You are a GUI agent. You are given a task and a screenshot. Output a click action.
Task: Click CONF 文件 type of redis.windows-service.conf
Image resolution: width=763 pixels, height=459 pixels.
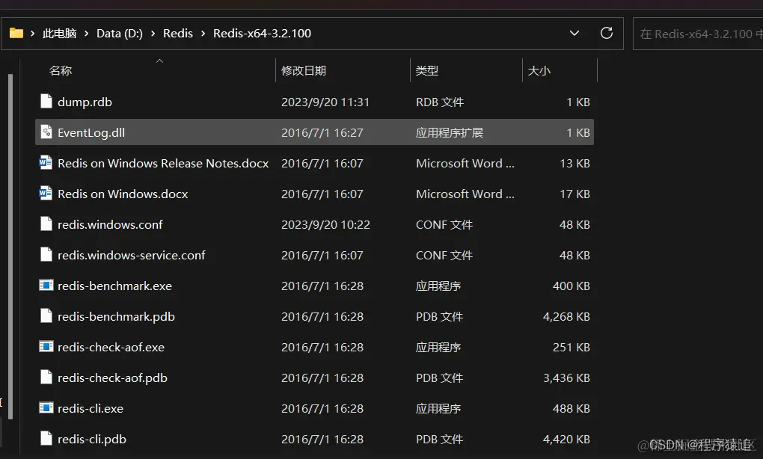tap(444, 255)
